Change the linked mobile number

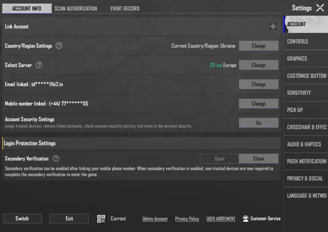pyautogui.click(x=258, y=103)
